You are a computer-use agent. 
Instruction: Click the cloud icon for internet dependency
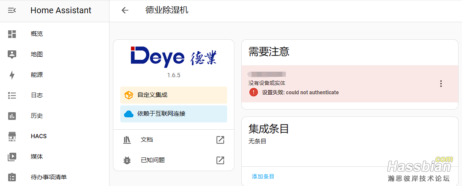click(129, 114)
